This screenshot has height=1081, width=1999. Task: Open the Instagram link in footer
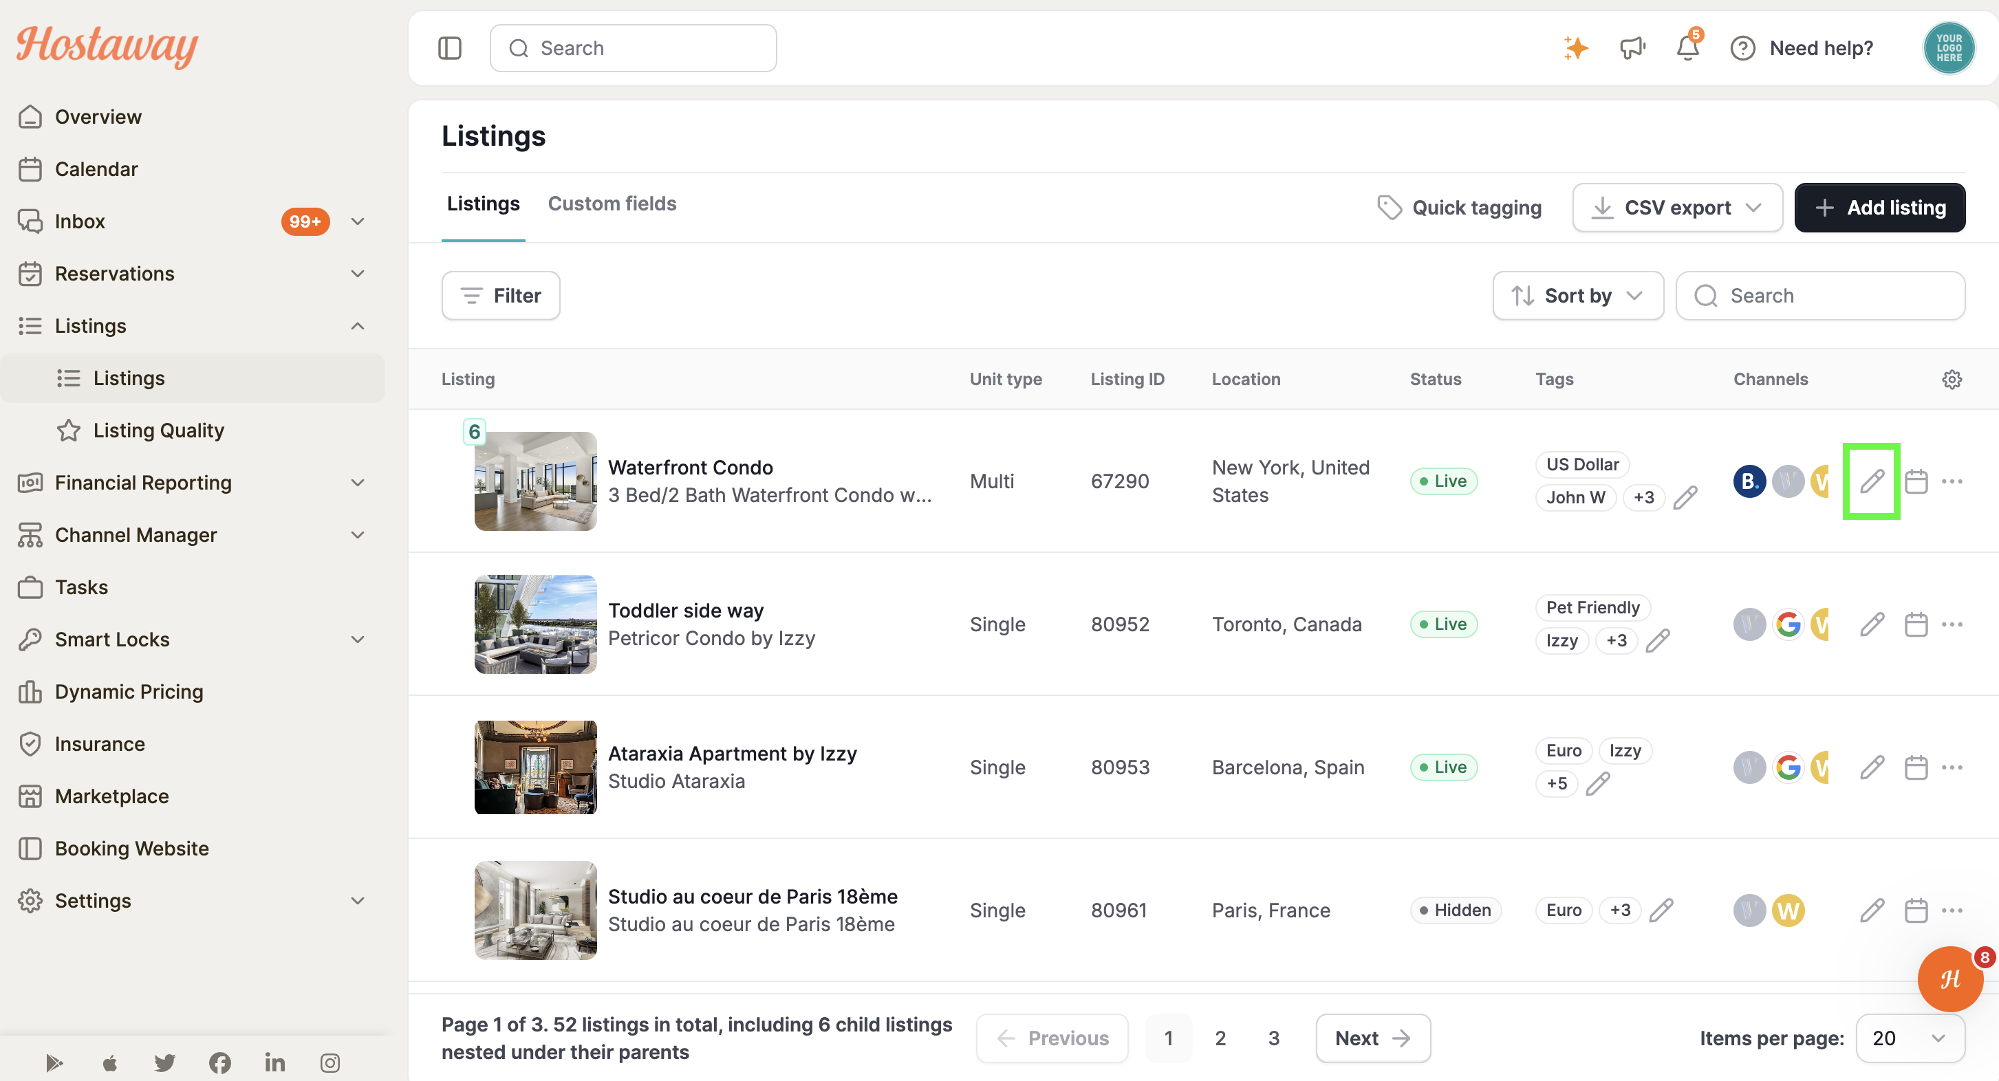tap(329, 1062)
